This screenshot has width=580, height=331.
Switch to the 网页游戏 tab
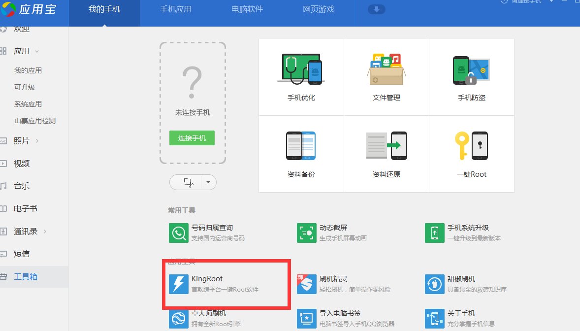(x=318, y=9)
